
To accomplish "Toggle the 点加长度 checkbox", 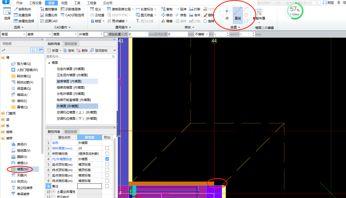I will [106, 34].
